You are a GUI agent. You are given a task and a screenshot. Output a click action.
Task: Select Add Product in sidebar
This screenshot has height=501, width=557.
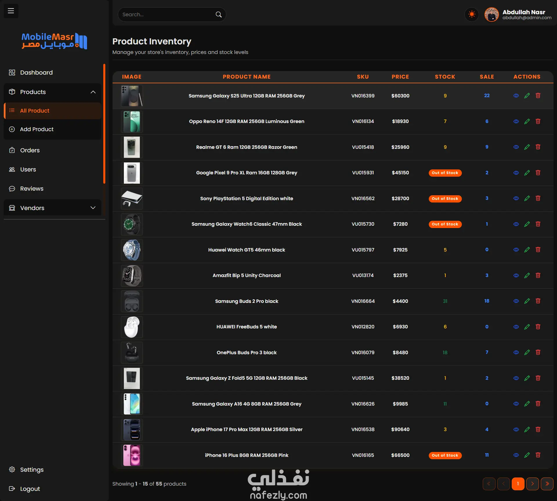point(37,129)
